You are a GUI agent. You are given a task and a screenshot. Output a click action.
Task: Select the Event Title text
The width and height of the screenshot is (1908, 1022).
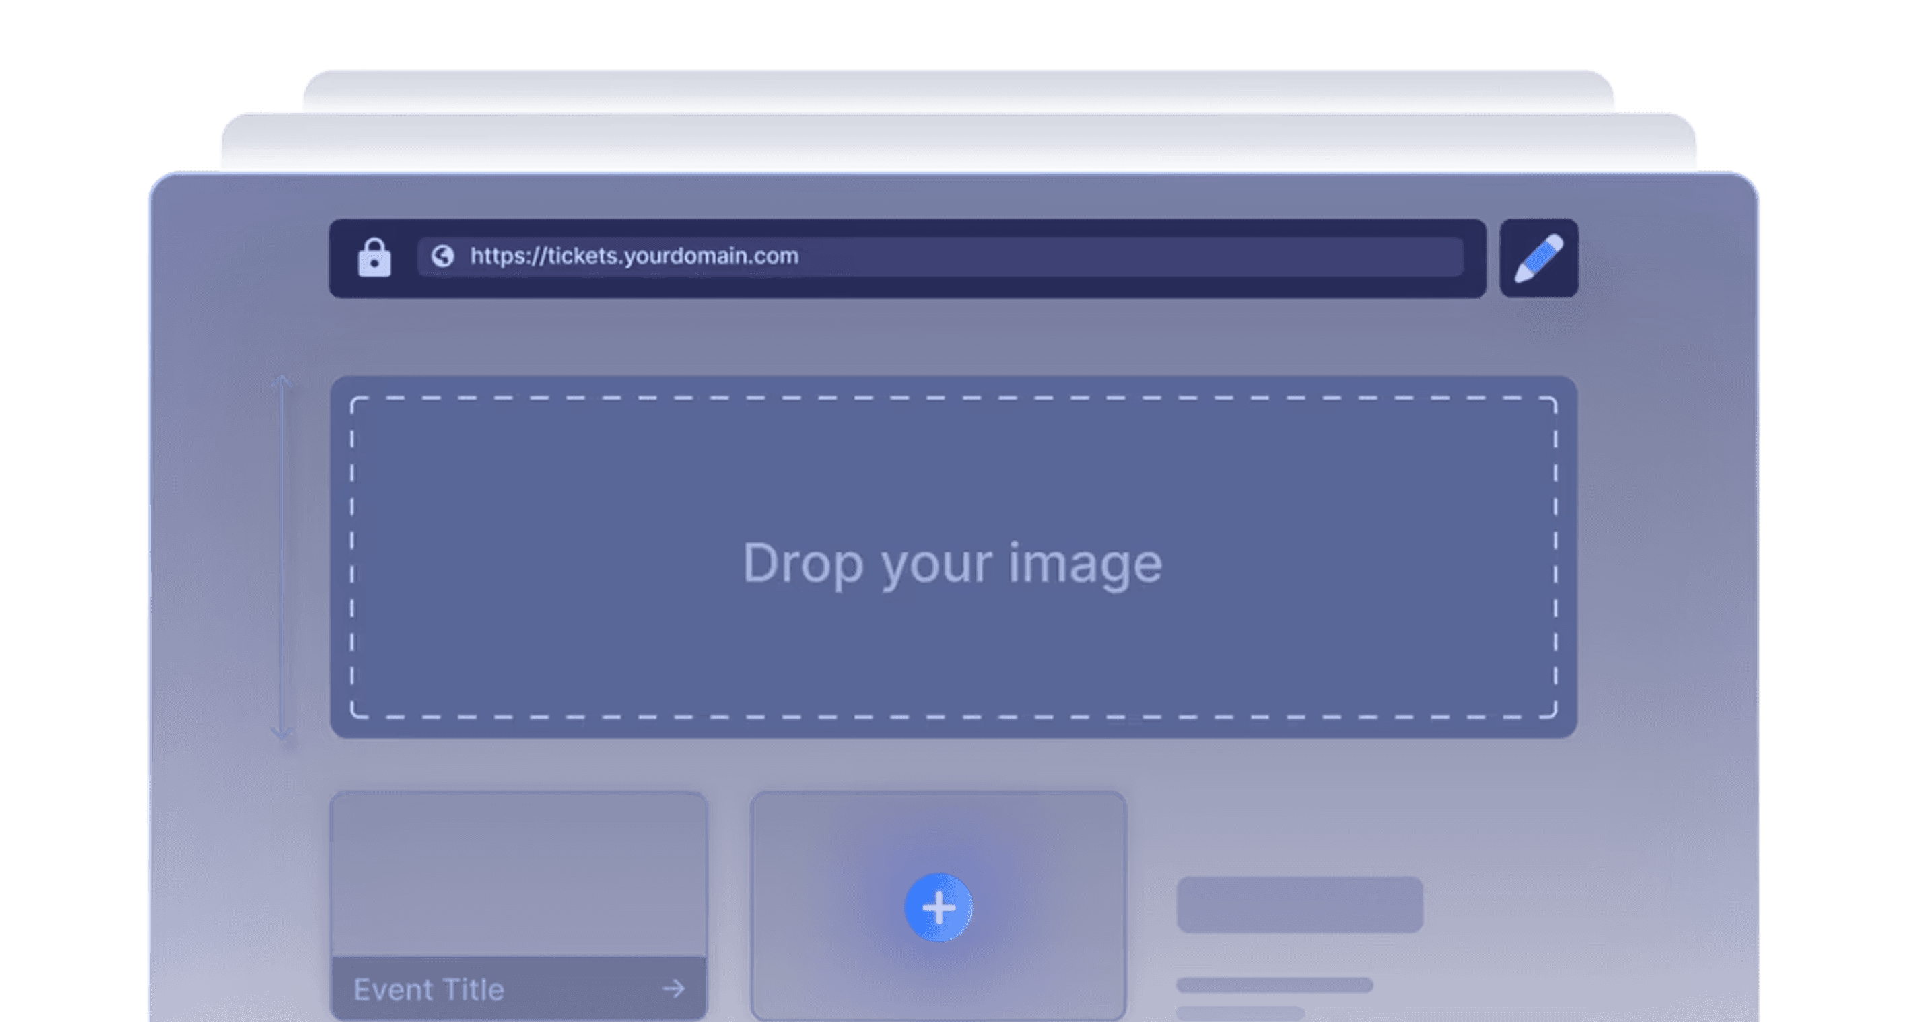coord(429,990)
